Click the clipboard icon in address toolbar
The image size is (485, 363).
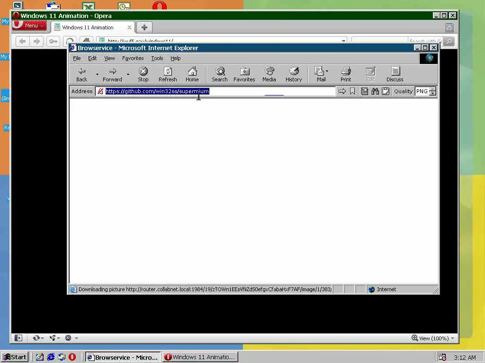(386, 91)
